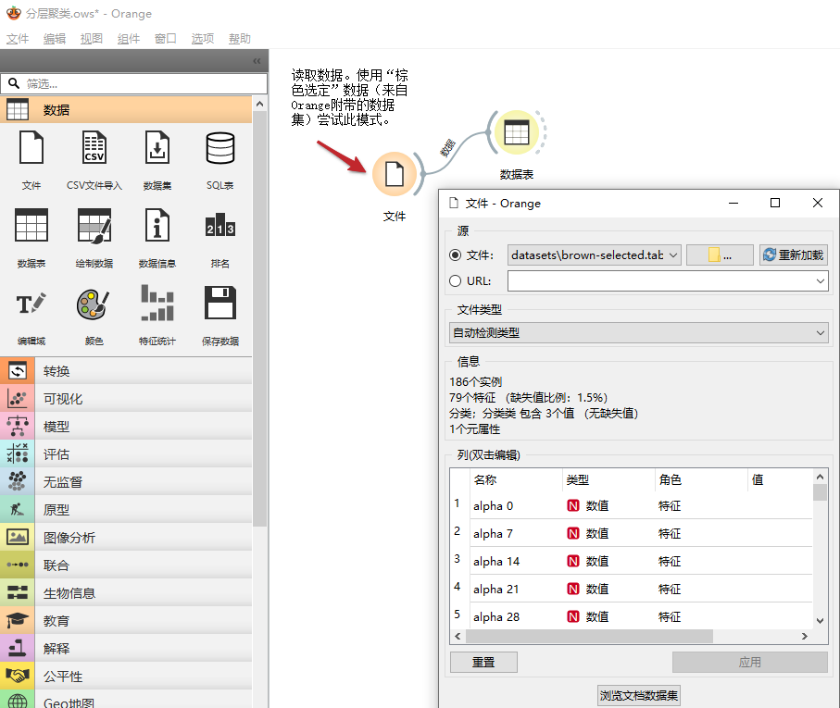This screenshot has width=840, height=708.
Task: Click the 评估 category icon
Action: [18, 453]
